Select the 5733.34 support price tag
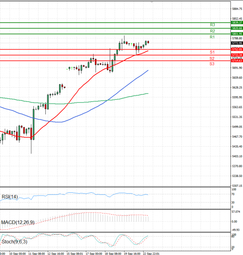Viewport: 243px width, 255px height. (237, 55)
